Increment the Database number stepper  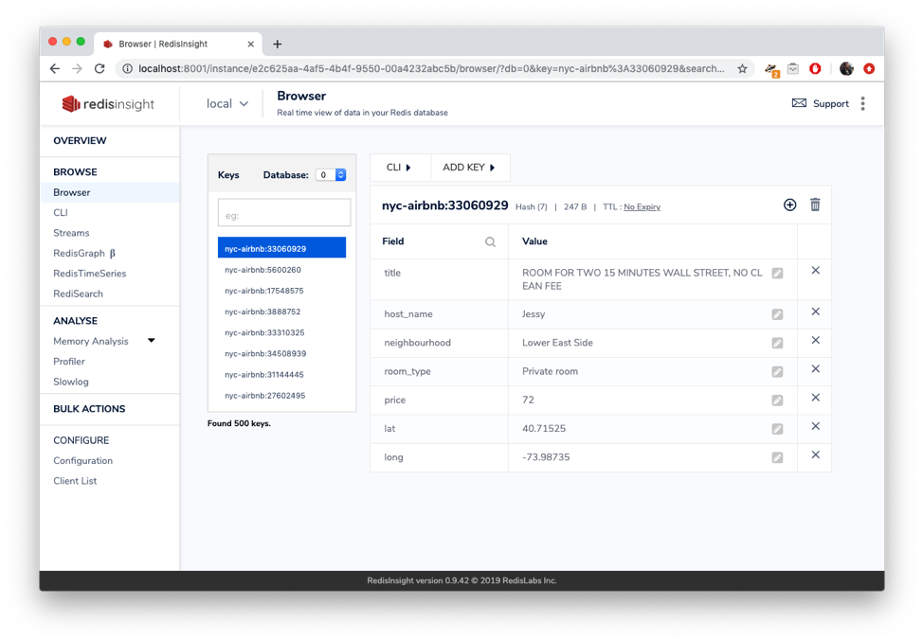click(x=340, y=171)
